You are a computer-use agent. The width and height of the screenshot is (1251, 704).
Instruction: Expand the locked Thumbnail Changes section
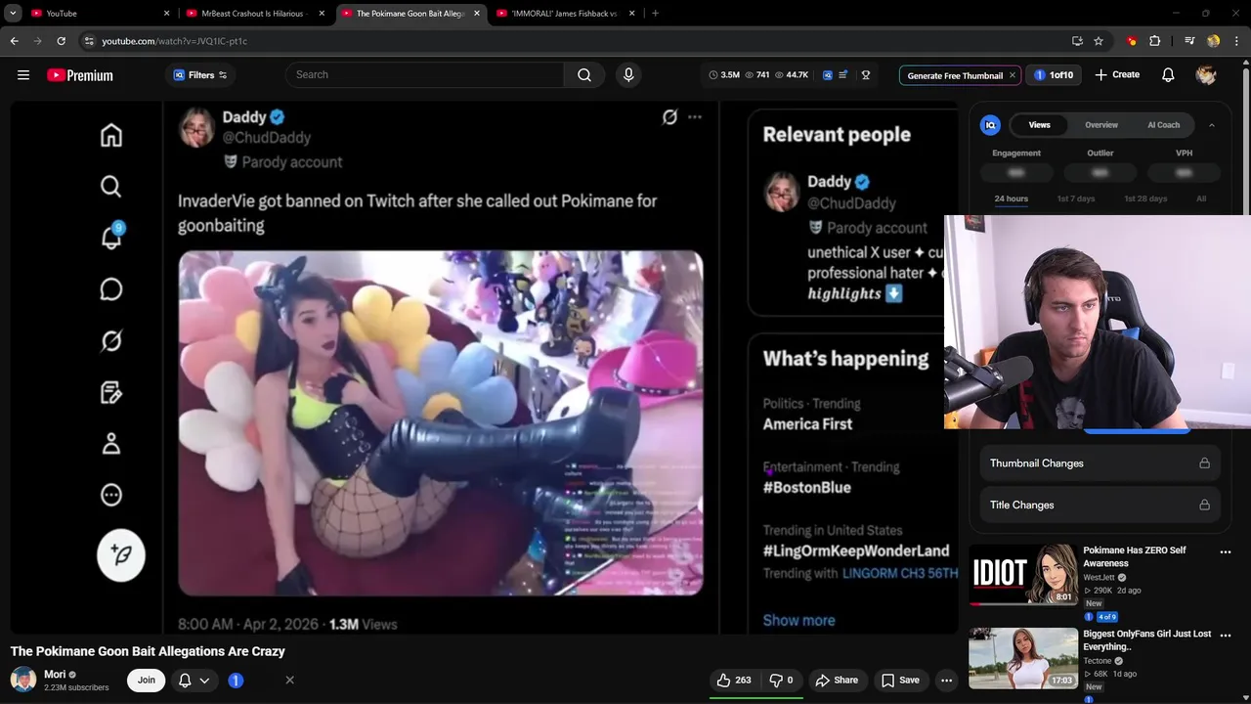point(1100,463)
